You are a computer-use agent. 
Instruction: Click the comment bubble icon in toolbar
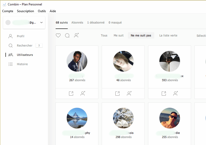(x=67, y=35)
